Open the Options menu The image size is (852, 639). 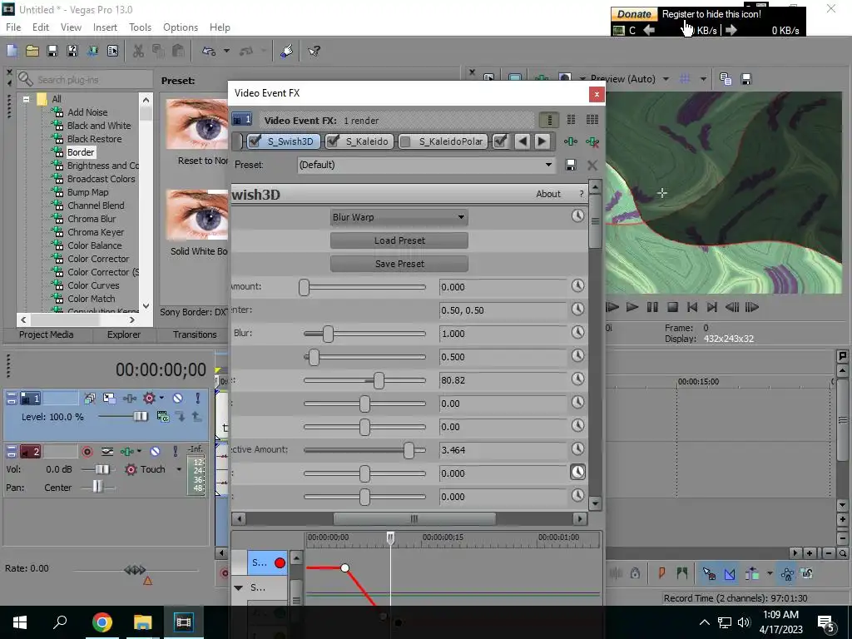click(181, 27)
